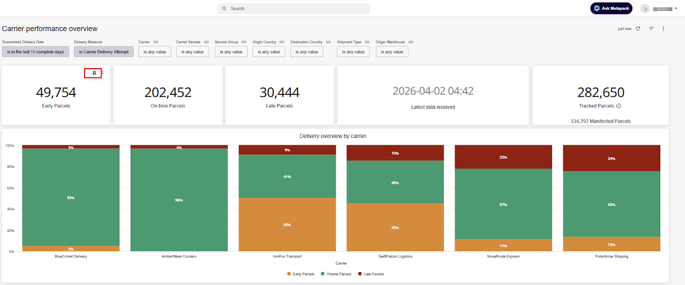Open the dashboard actions kebab menu icon

(x=663, y=29)
